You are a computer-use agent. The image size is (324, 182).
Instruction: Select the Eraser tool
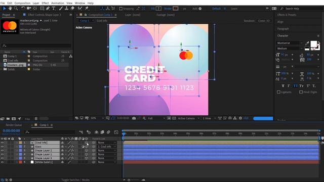pyautogui.click(x=72, y=9)
